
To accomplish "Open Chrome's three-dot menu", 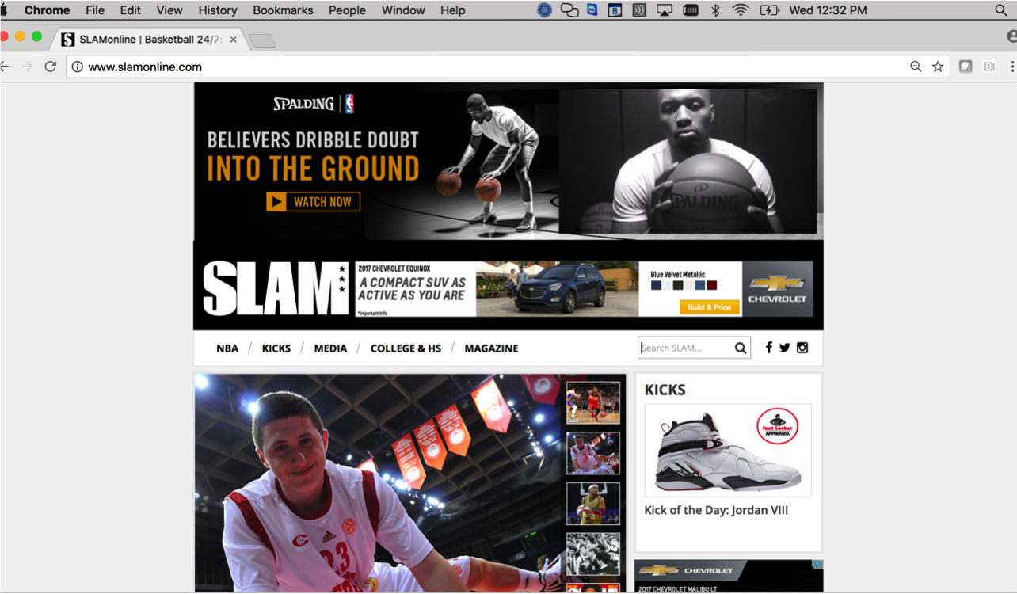I will tap(1012, 67).
